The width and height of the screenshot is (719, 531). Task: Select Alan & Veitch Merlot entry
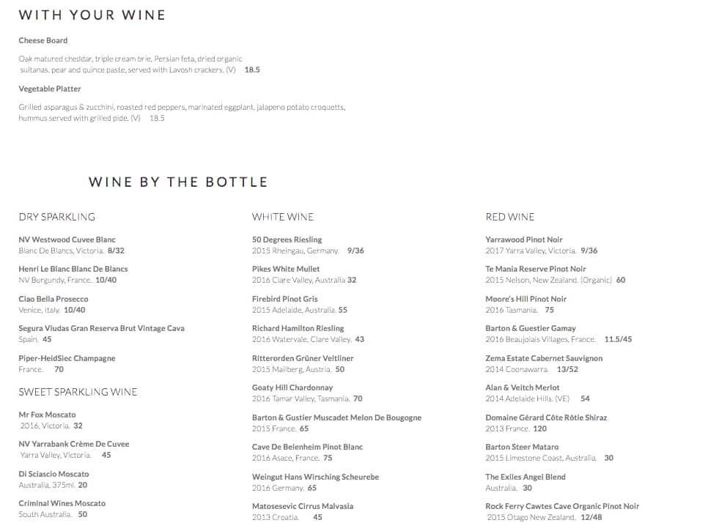point(523,387)
